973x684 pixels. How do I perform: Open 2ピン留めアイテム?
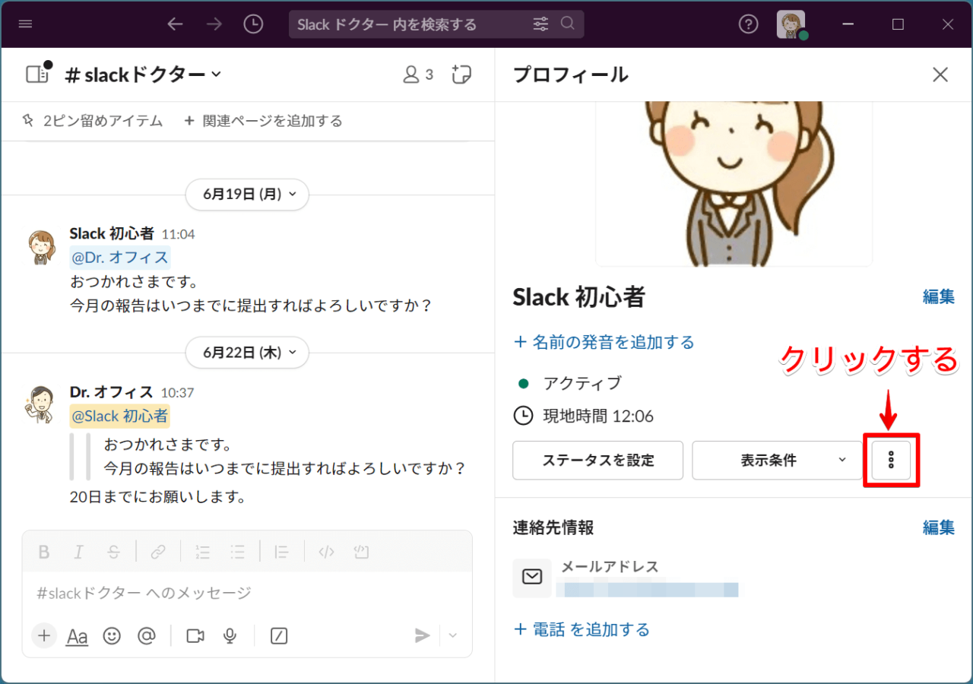coord(93,121)
